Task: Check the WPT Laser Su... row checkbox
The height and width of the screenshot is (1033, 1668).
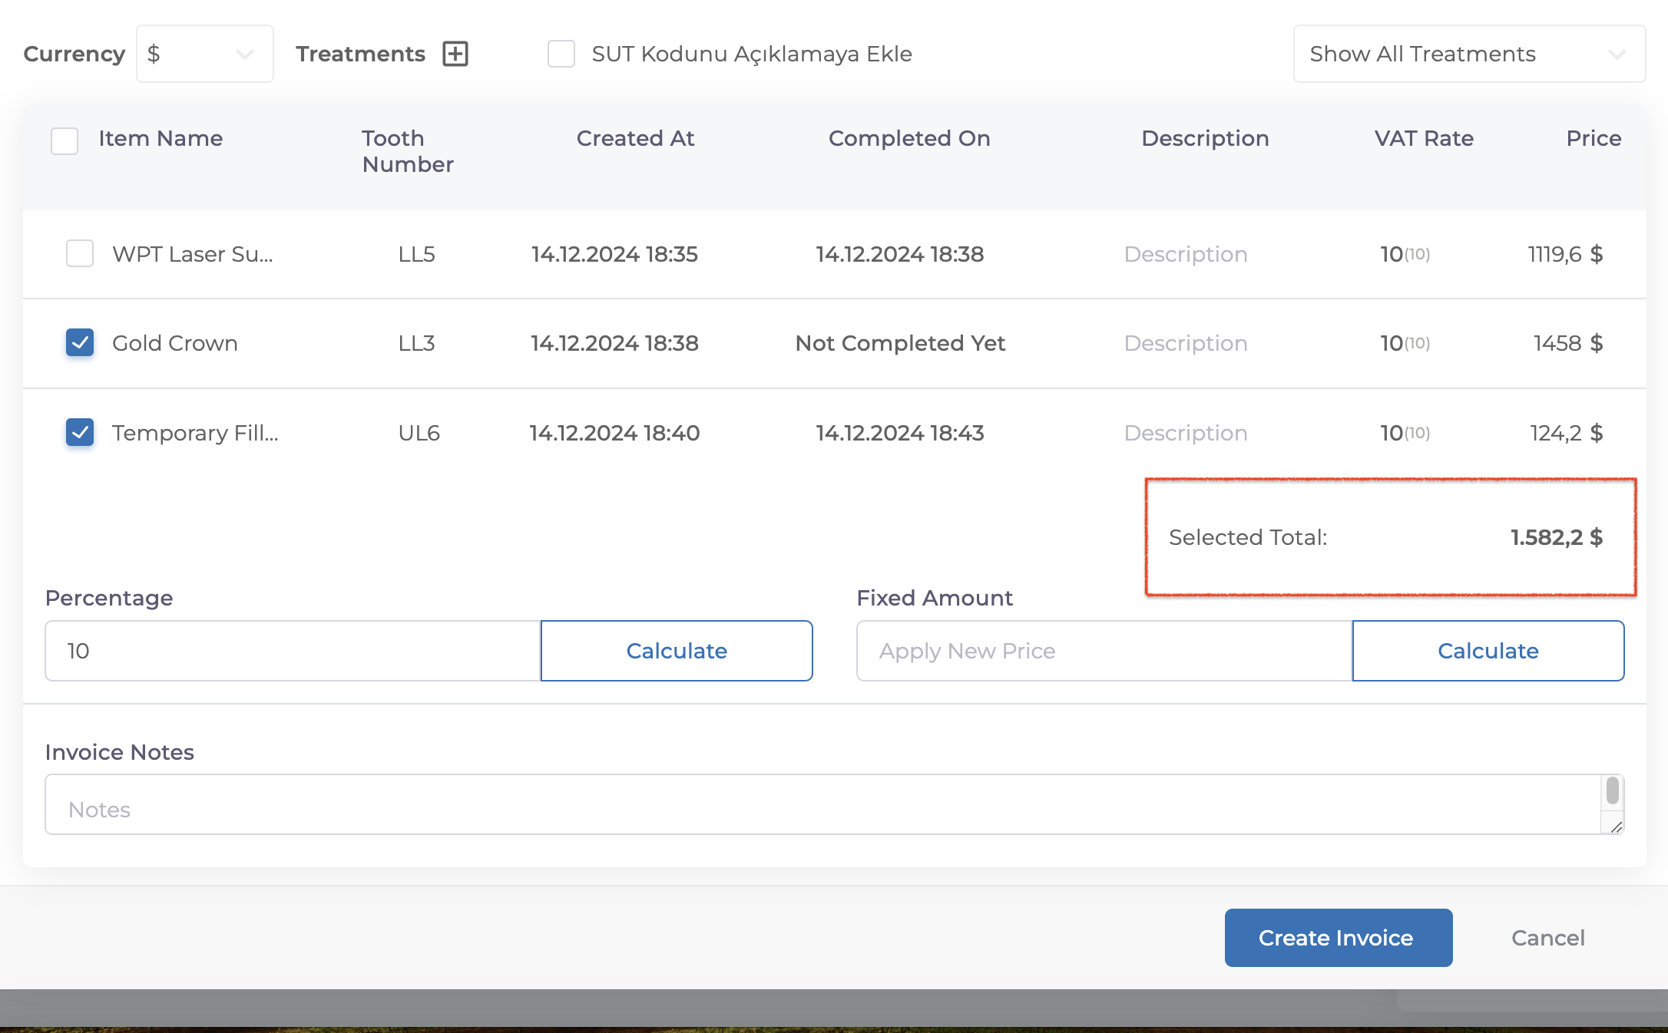Action: tap(80, 253)
